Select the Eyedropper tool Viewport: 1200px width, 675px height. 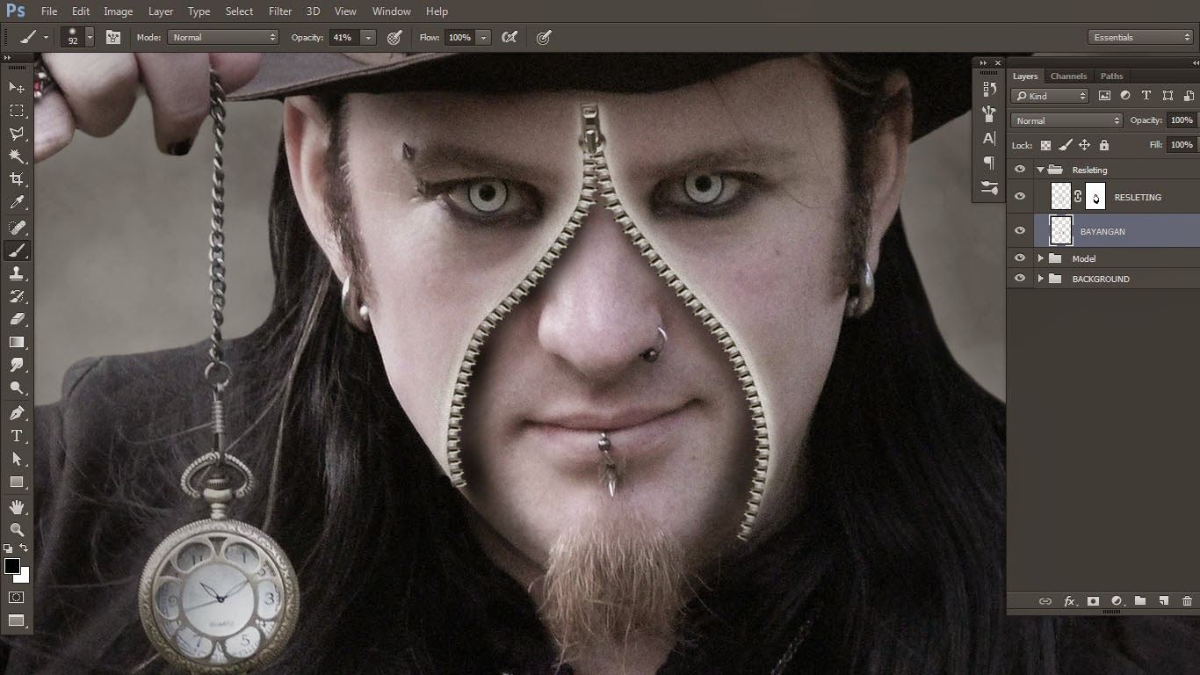click(x=17, y=202)
